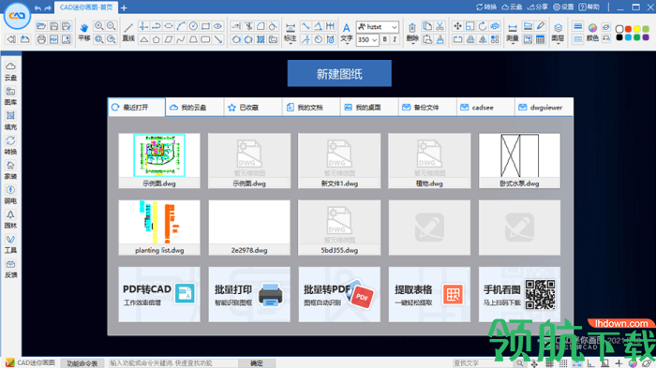Click the print icon in toolbar
656x368 pixels.
point(41,39)
